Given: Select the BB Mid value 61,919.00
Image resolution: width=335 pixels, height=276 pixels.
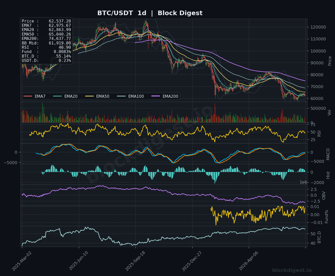Looking at the screenshot, I should 60,43.
